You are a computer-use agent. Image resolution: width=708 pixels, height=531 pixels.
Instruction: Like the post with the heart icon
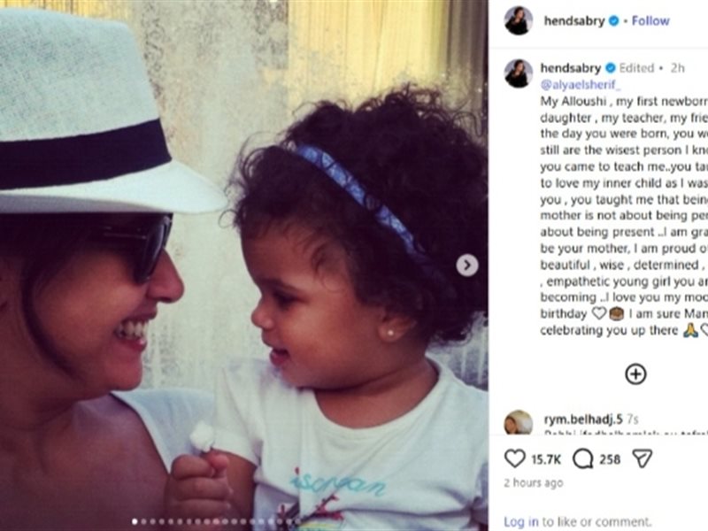514,458
